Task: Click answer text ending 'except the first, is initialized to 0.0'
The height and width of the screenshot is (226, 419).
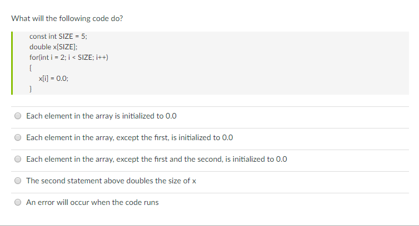Action: tap(129, 138)
